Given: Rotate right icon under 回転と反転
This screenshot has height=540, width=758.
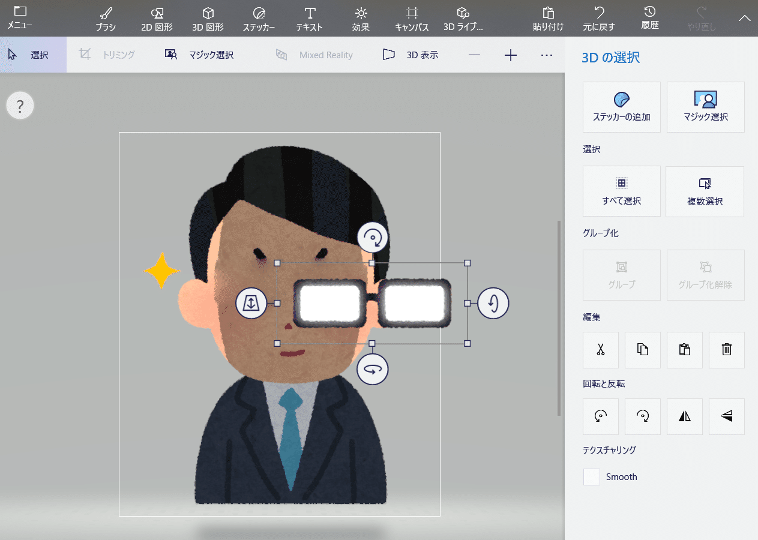Looking at the screenshot, I should tap(642, 416).
